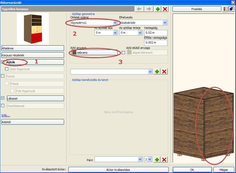Open the Az ajtólap teteje dropdown
Viewport: 236px width, 173px height.
tap(140, 33)
